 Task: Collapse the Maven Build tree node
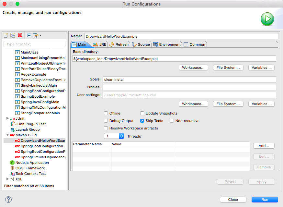(x=7, y=135)
